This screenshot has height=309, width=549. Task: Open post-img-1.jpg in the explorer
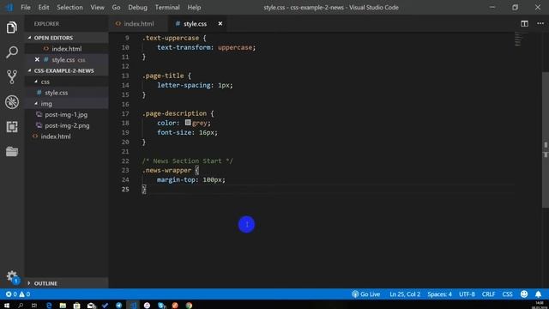coord(66,114)
